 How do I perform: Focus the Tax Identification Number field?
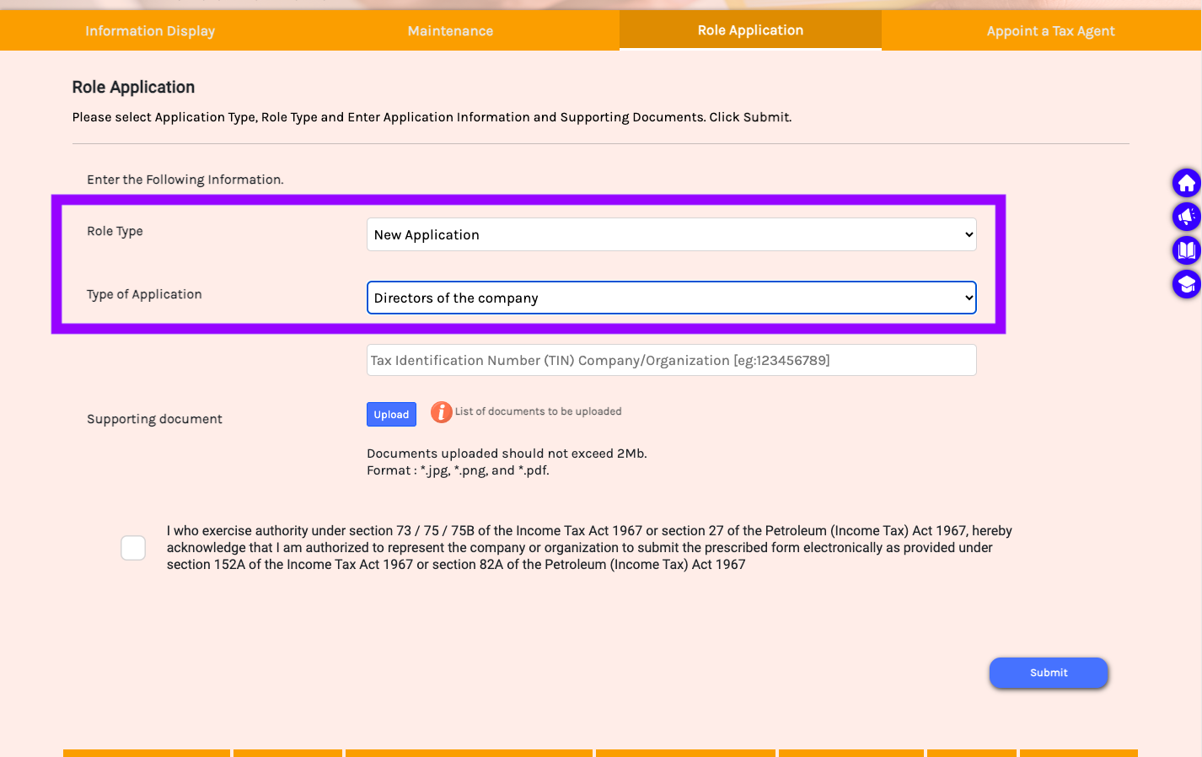671,360
